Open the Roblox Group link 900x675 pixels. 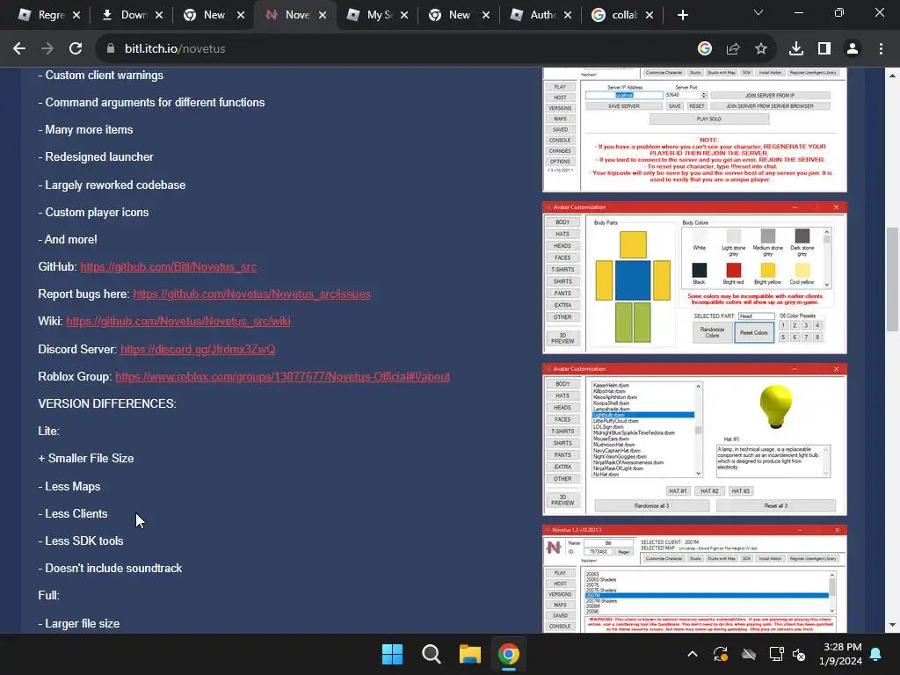click(x=282, y=376)
